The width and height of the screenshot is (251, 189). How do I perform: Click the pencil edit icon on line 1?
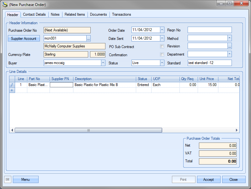coord(12,85)
